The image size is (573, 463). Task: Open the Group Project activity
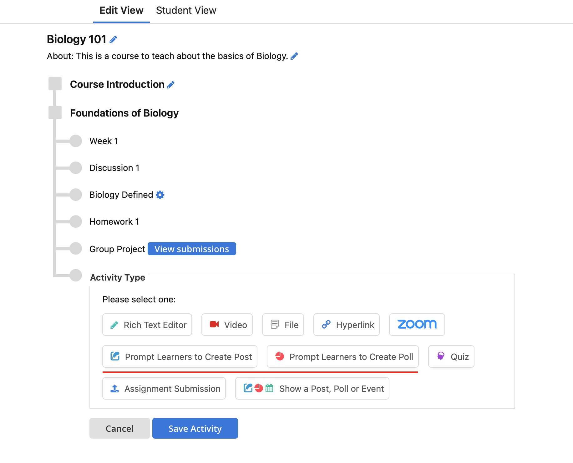(117, 249)
